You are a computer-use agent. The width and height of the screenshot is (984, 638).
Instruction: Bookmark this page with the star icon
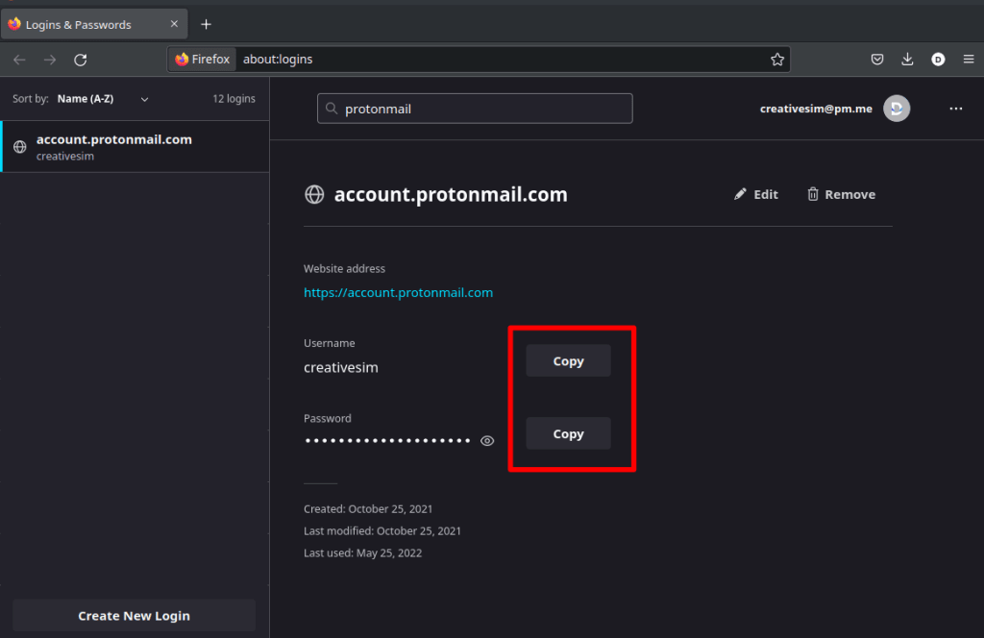coord(777,59)
